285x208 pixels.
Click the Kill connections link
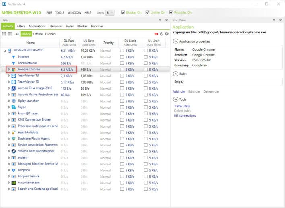(185, 115)
